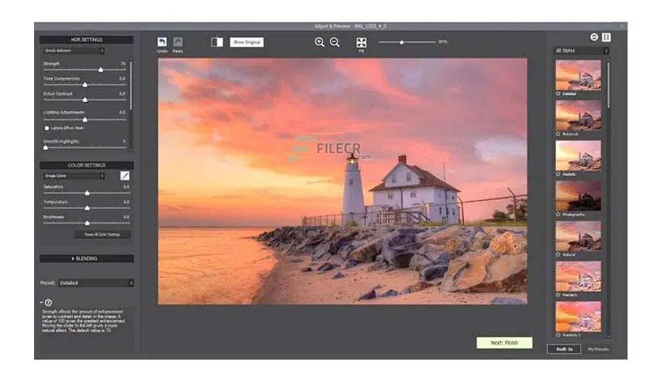
Task: Click the two-column preset layout icon
Action: coord(607,37)
